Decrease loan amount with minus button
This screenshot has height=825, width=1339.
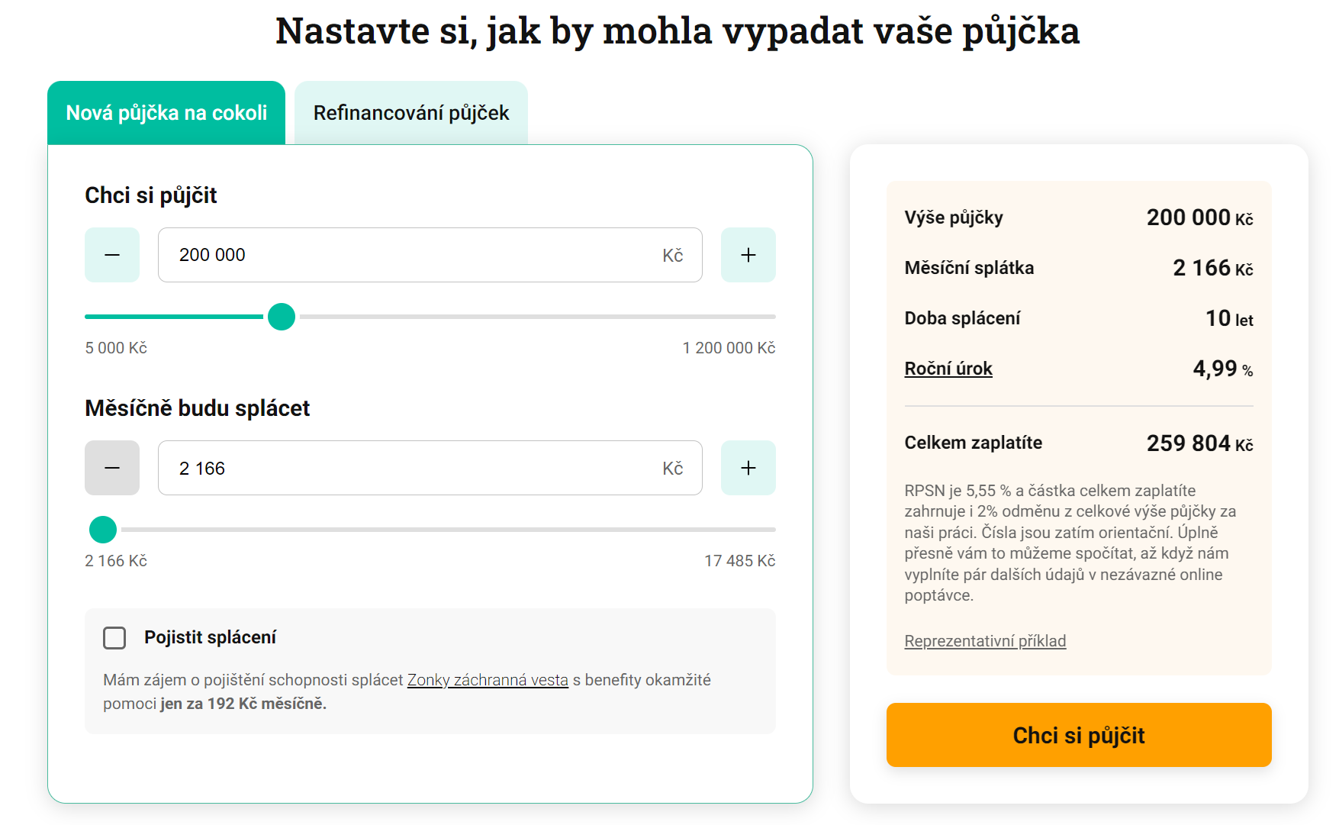(x=112, y=255)
